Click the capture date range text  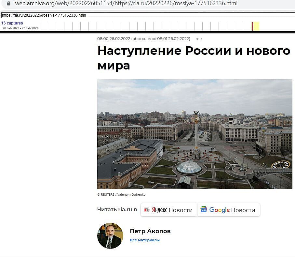tap(20, 28)
